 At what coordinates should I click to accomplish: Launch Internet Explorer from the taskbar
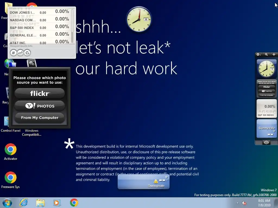coord(24,203)
